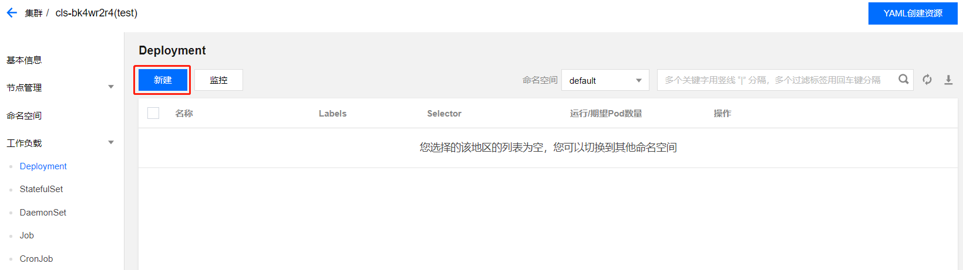Toggle the select-all checkbox in table header
The width and height of the screenshot is (963, 270).
[x=153, y=113]
